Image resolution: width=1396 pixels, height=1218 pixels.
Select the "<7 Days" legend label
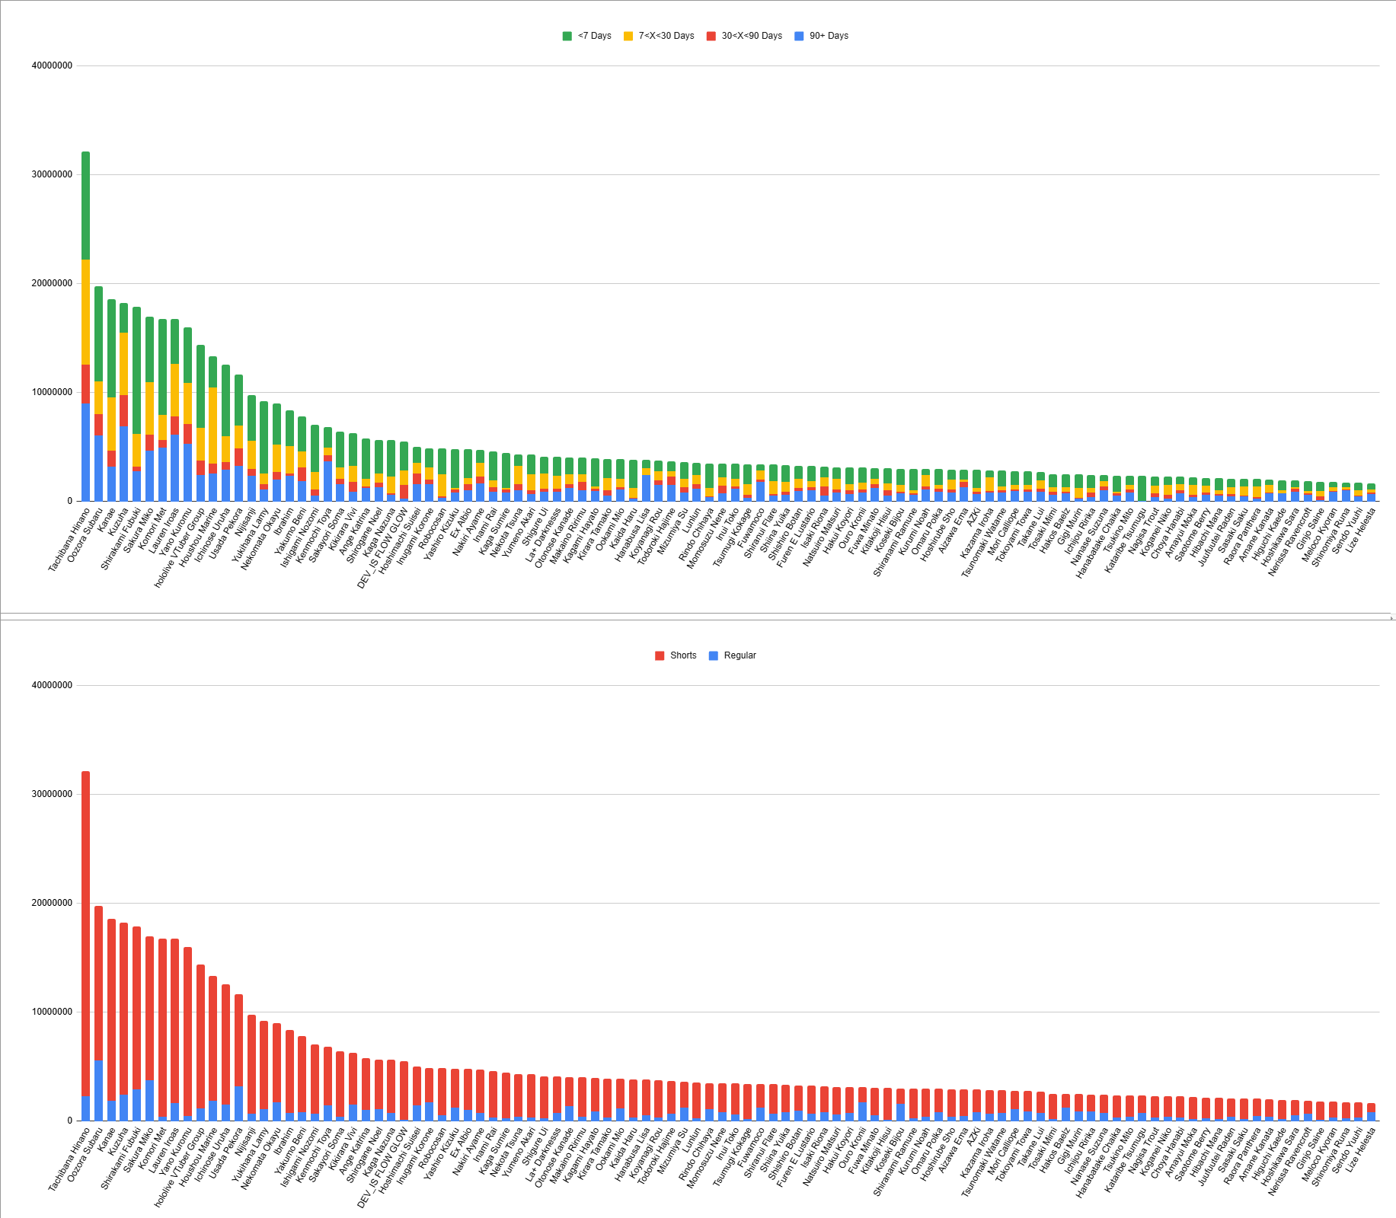pyautogui.click(x=595, y=36)
